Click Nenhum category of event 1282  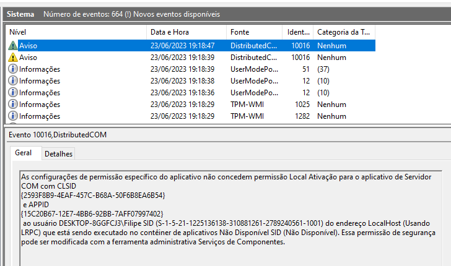pyautogui.click(x=331, y=116)
